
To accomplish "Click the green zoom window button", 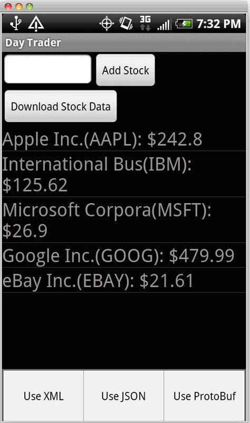I will click(30, 6).
